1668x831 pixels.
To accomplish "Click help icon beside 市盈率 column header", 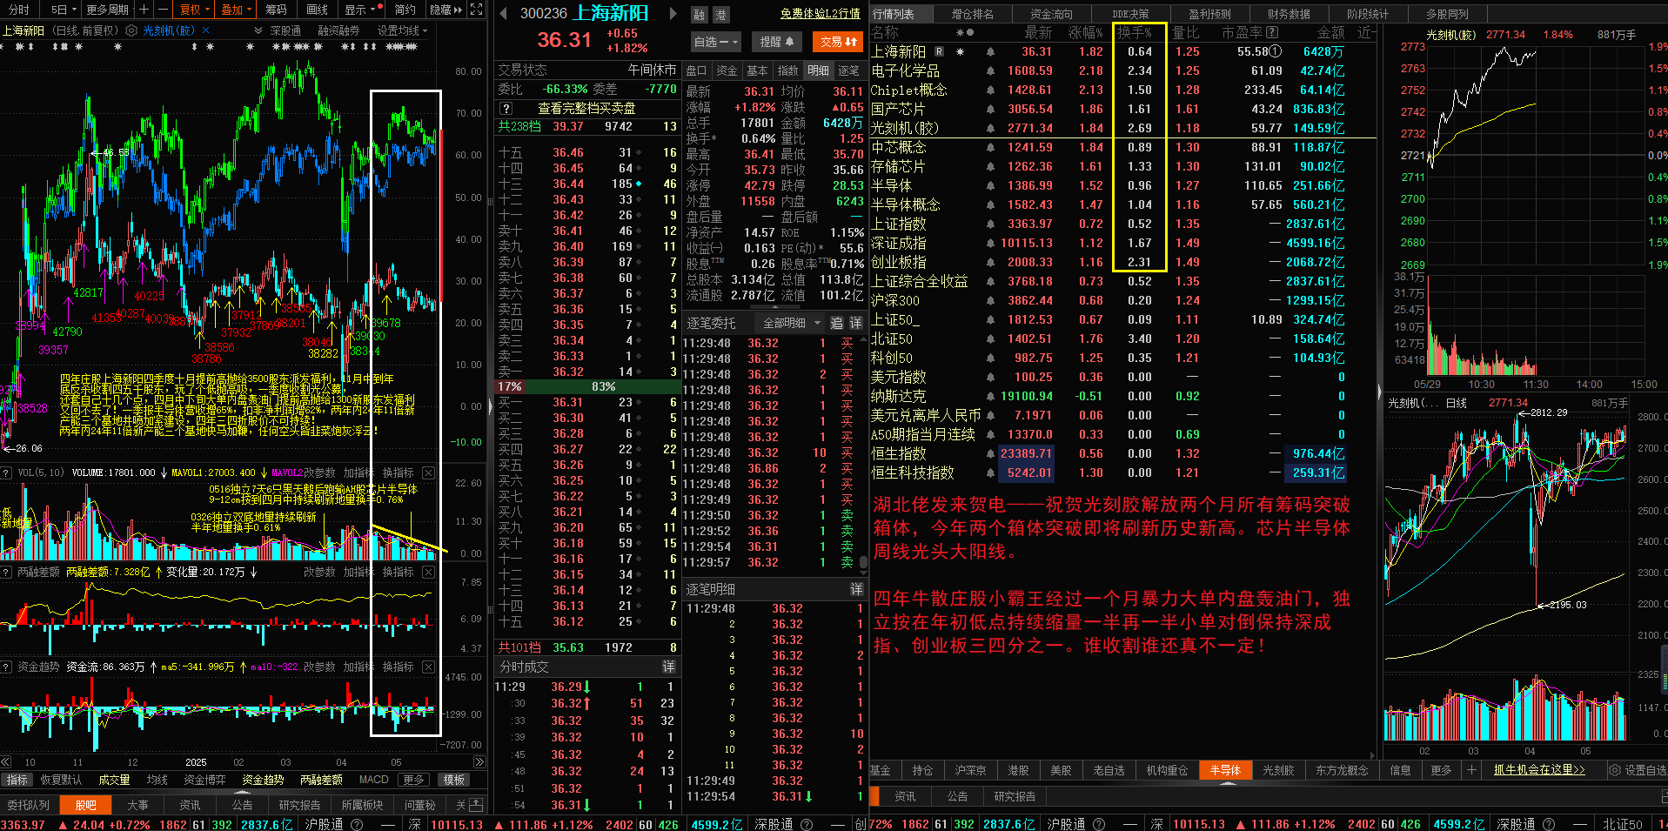I will click(1272, 32).
